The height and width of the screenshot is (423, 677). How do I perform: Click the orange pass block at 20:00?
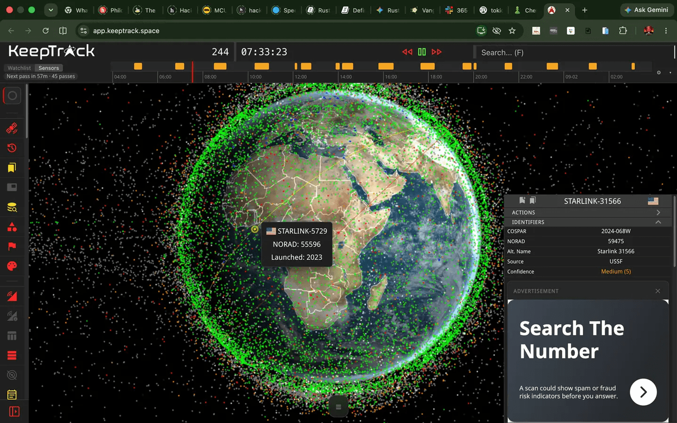click(475, 66)
